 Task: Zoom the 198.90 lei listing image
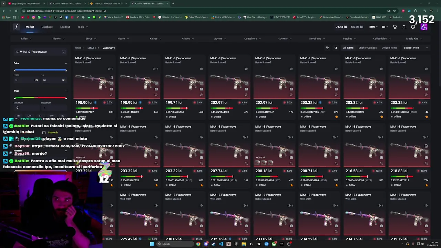click(111, 95)
